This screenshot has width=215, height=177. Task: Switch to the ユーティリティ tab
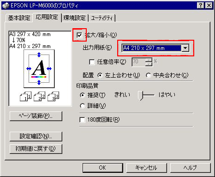click(x=102, y=18)
